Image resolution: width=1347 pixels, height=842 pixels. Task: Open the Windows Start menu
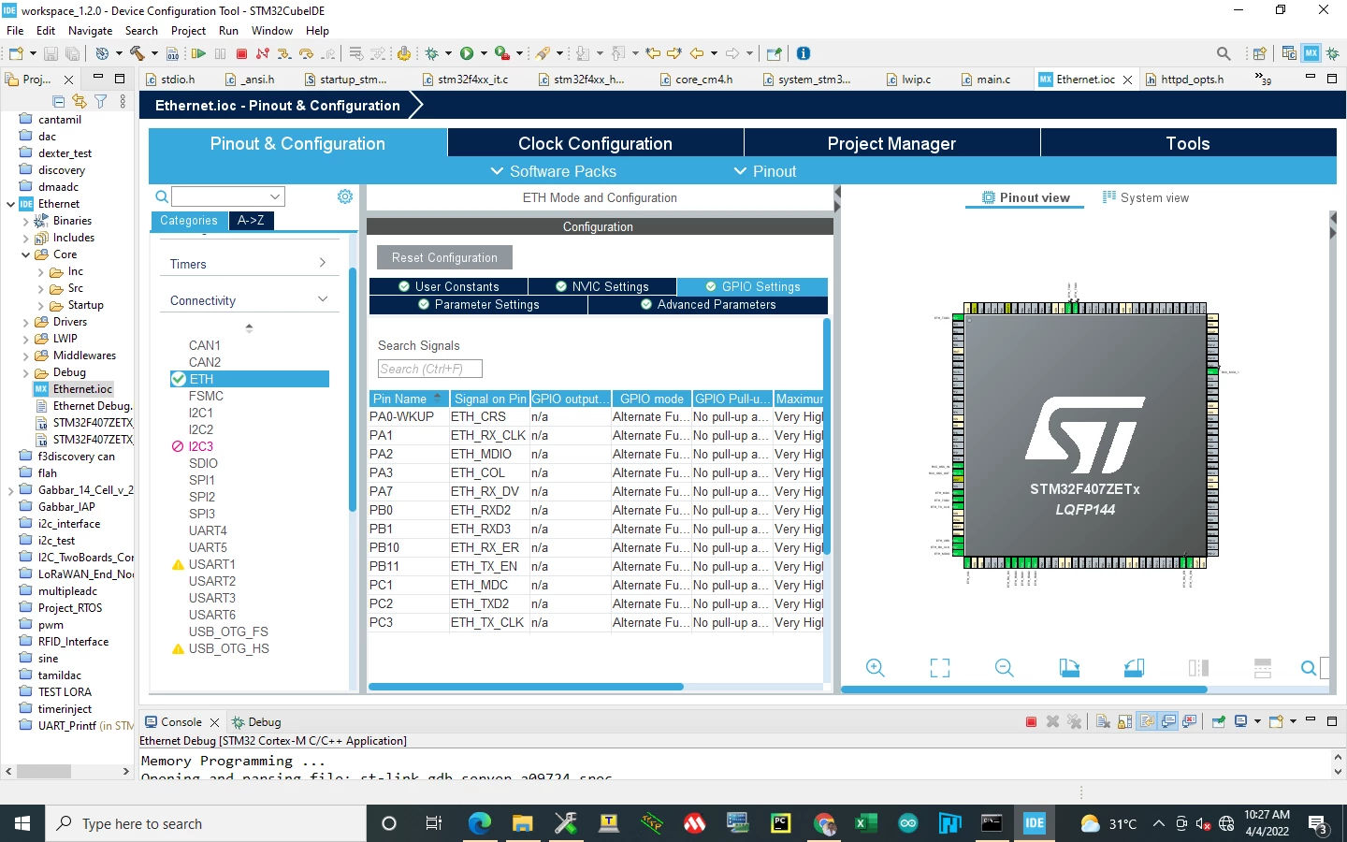pyautogui.click(x=22, y=823)
